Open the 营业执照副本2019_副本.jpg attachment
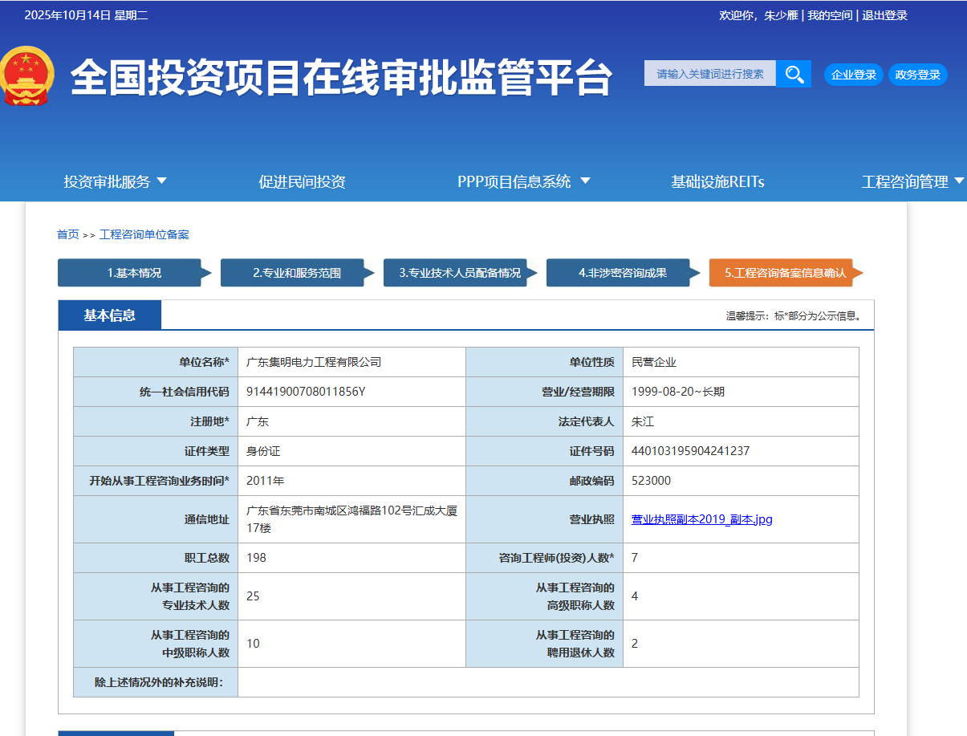Image resolution: width=967 pixels, height=736 pixels. point(701,518)
